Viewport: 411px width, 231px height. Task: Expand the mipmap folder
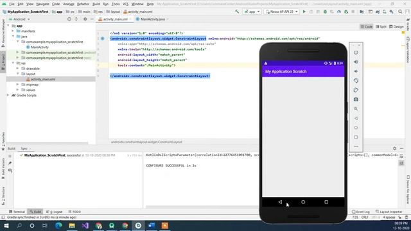click(18, 84)
